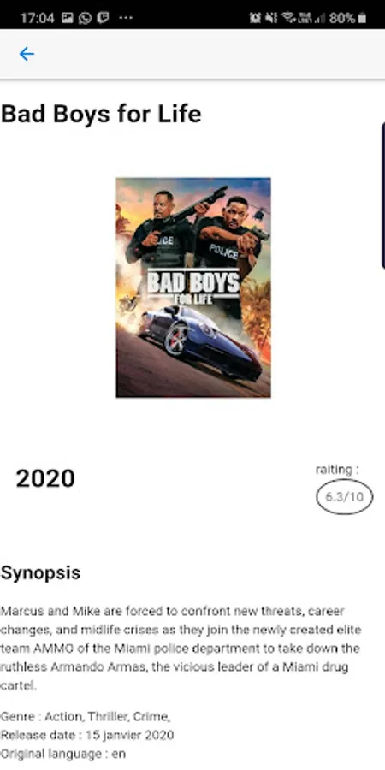The image size is (385, 770).
Task: Select the Bad Boys for Life title
Action: coord(101,114)
